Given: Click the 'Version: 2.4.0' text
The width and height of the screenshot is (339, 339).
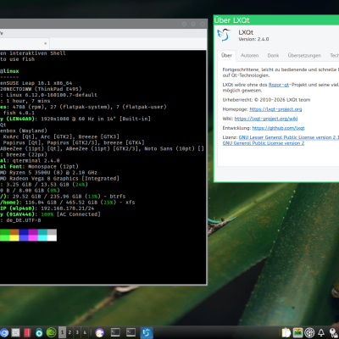Looking at the screenshot, I should [x=253, y=39].
